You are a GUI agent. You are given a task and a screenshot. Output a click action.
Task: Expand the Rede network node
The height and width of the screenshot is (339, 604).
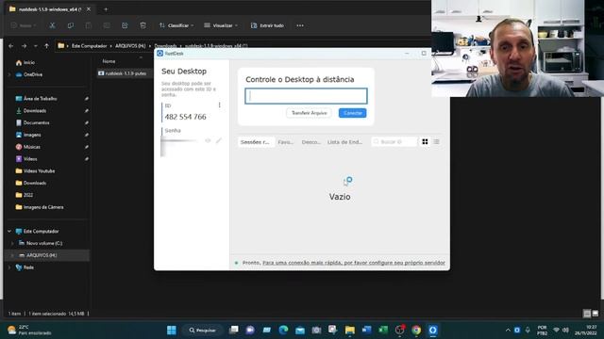(x=9, y=267)
